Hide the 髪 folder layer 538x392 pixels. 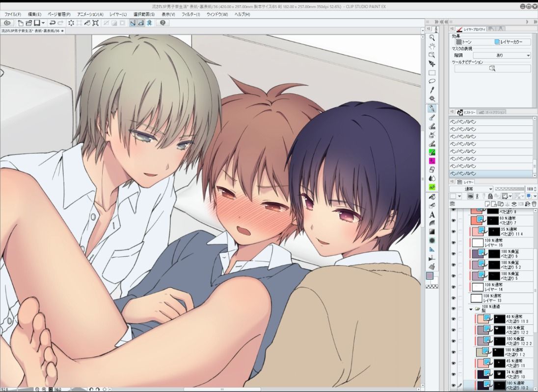[x=453, y=309]
